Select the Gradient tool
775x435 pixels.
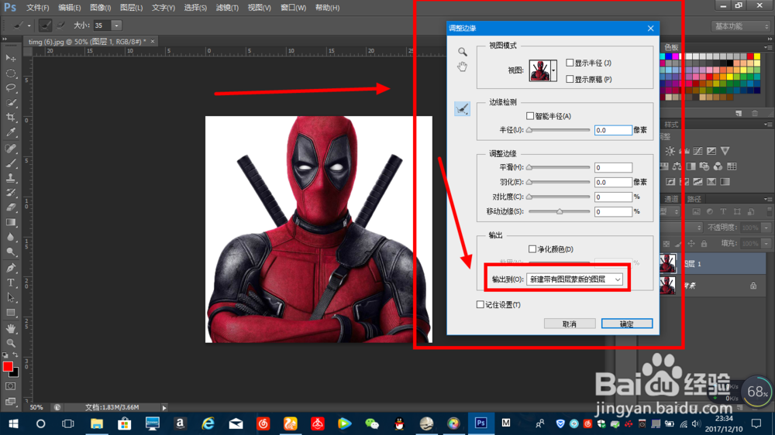[10, 222]
